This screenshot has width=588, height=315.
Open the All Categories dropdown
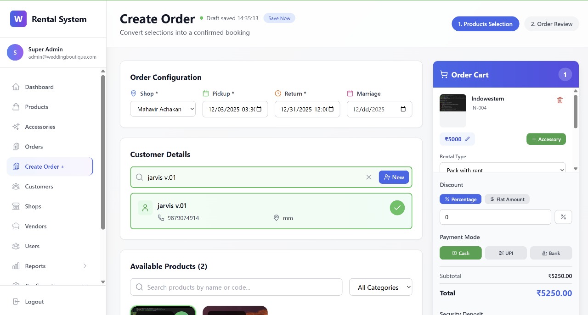click(x=380, y=287)
